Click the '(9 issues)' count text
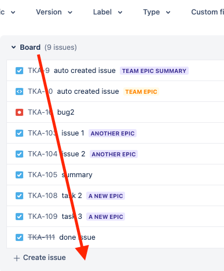This screenshot has width=224, height=271. pyautogui.click(x=61, y=47)
